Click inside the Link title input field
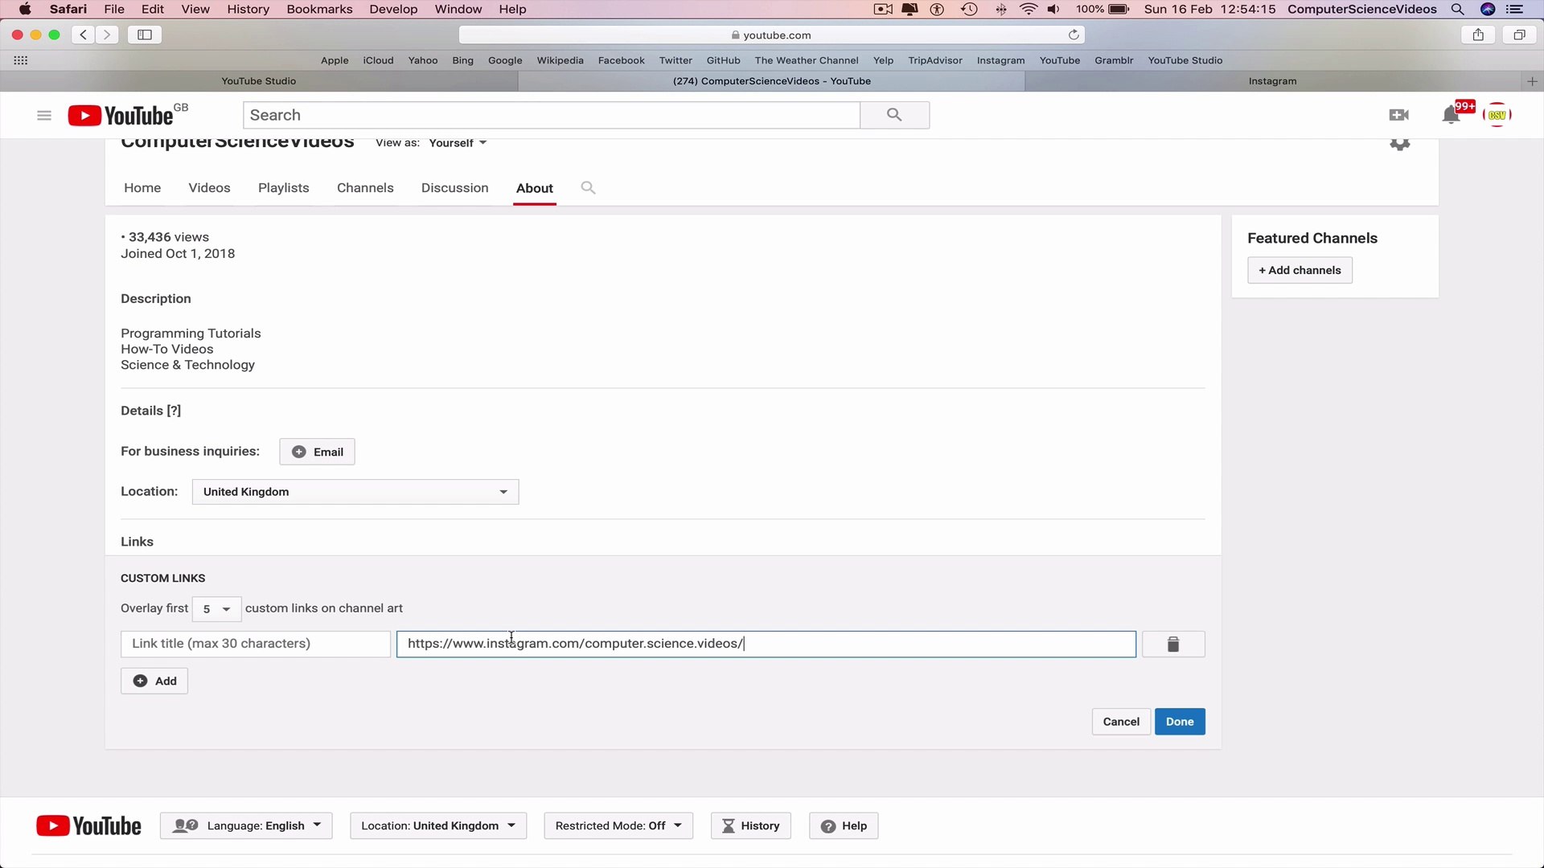The height and width of the screenshot is (868, 1544). pos(254,644)
